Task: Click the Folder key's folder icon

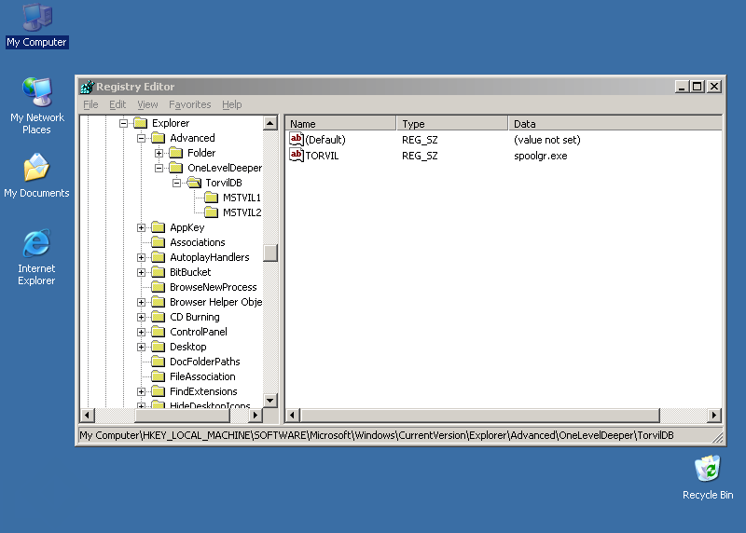Action: click(x=176, y=153)
